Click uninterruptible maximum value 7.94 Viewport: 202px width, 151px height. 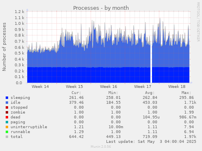click(x=189, y=127)
